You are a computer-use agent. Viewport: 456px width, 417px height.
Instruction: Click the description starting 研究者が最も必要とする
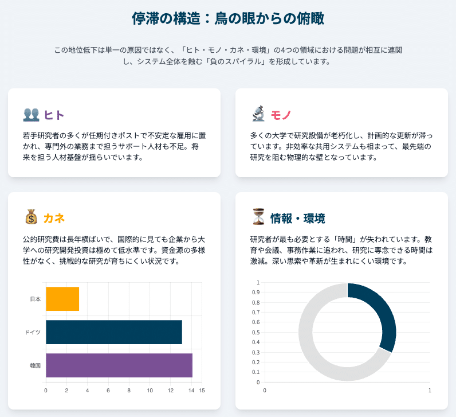pos(341,250)
